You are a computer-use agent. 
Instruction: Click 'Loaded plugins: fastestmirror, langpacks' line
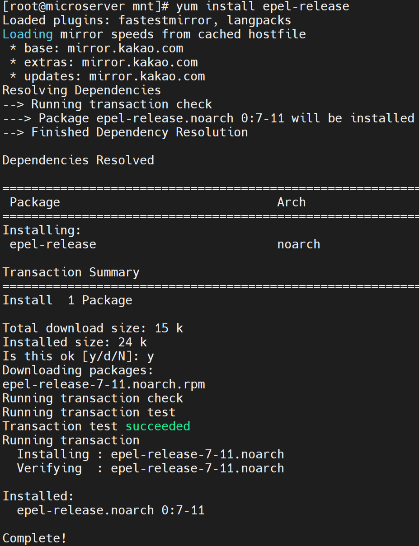point(147,21)
